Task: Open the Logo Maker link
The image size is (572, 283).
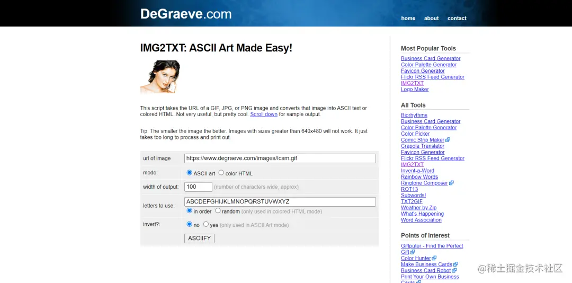Action: pos(415,90)
